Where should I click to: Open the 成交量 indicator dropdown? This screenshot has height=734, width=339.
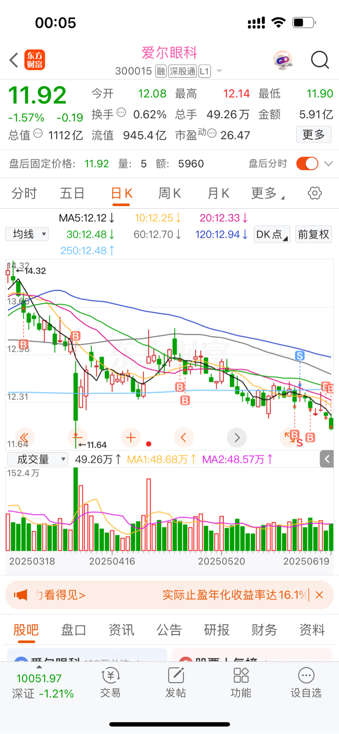click(38, 459)
